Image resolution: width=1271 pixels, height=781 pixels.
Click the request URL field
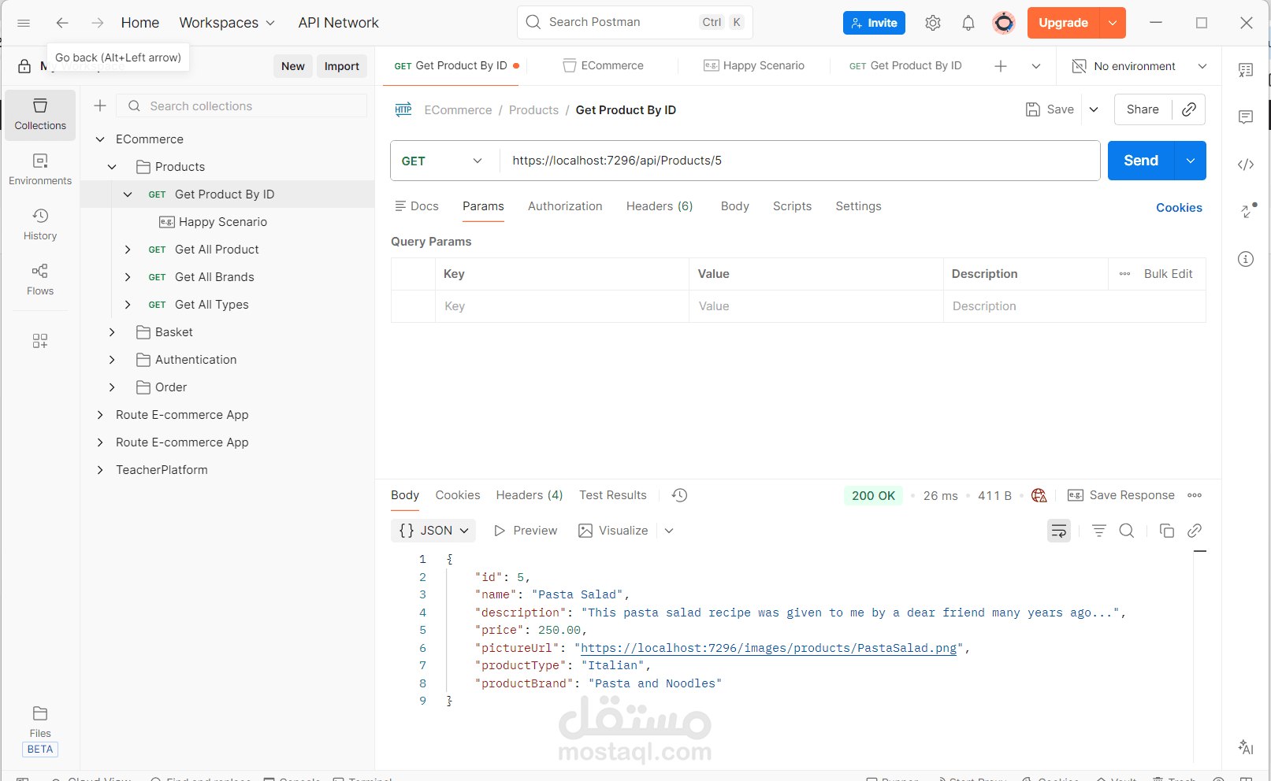799,161
